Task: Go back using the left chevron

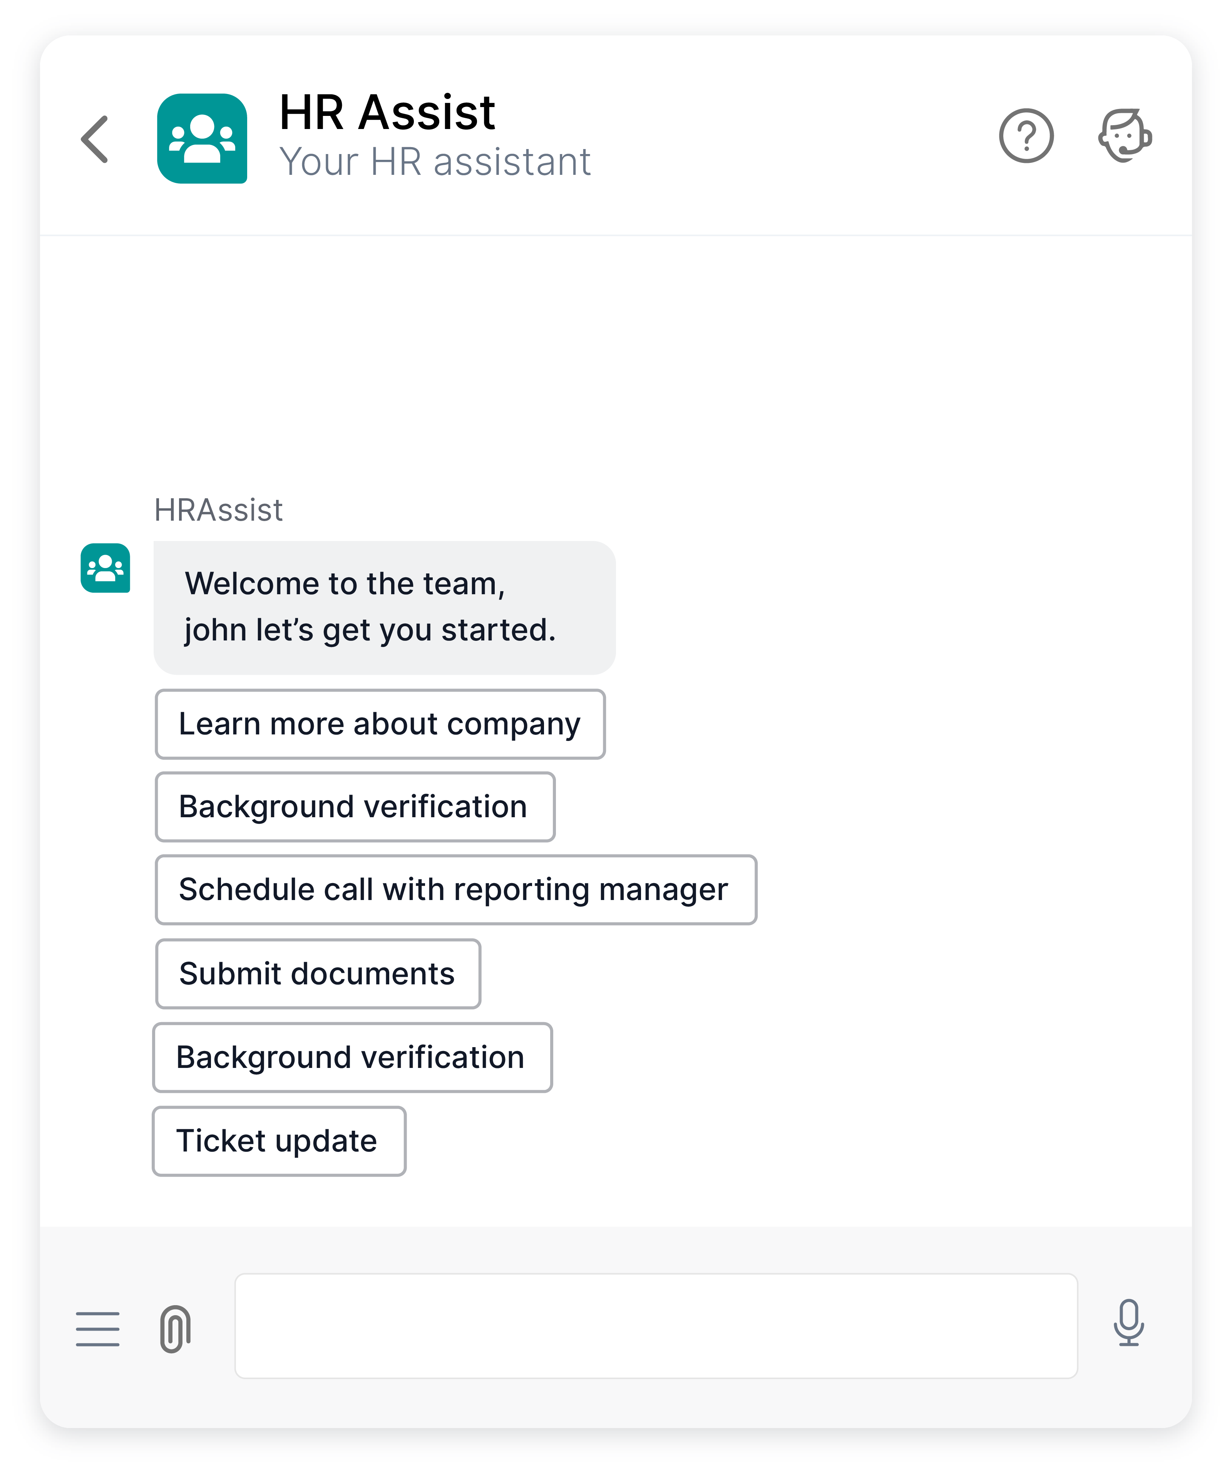Action: point(95,139)
